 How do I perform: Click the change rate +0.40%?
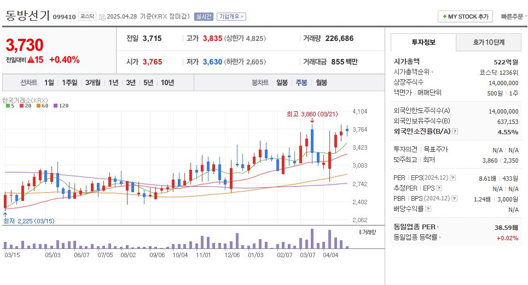click(65, 60)
